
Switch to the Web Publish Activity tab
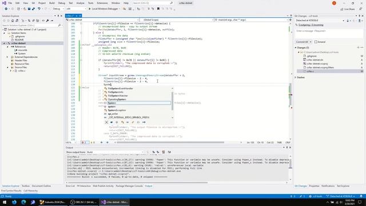(103, 186)
